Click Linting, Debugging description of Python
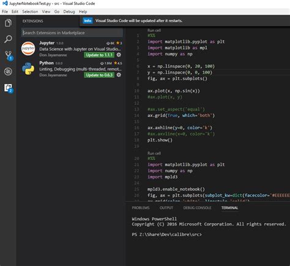The height and width of the screenshot is (266, 290). pos(80,69)
